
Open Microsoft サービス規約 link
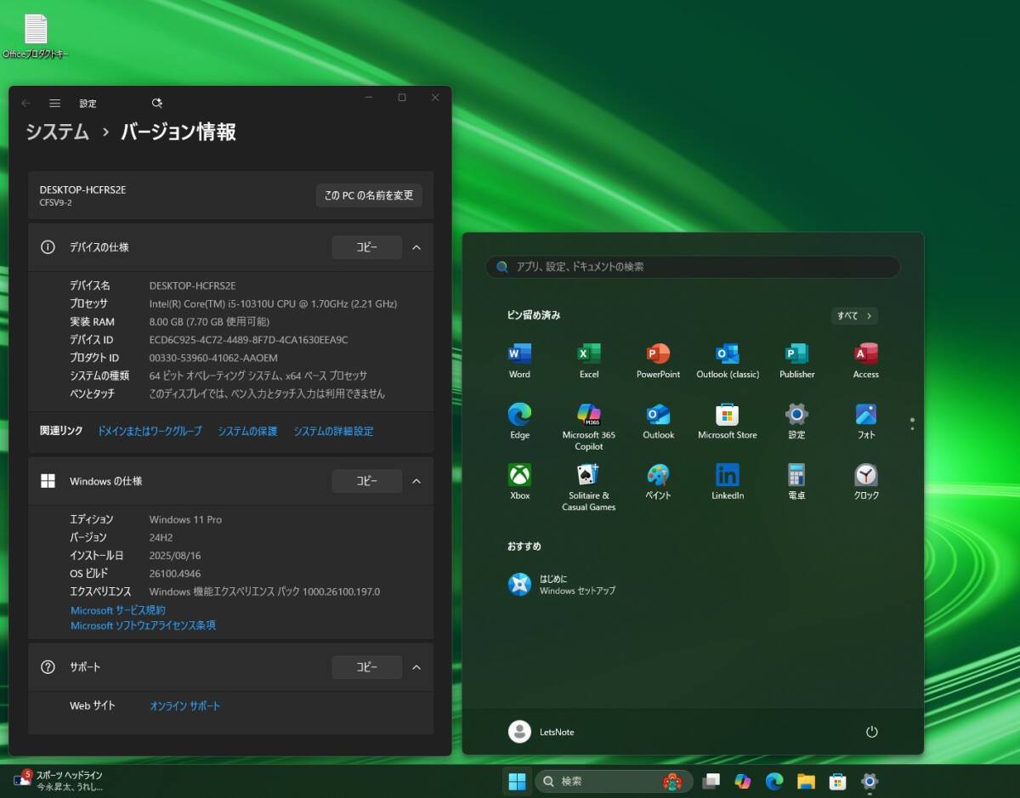(118, 610)
